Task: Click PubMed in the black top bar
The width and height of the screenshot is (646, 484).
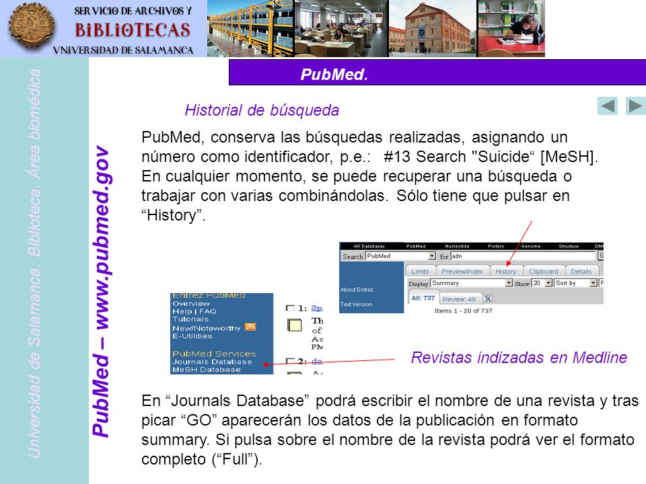Action: tap(416, 246)
